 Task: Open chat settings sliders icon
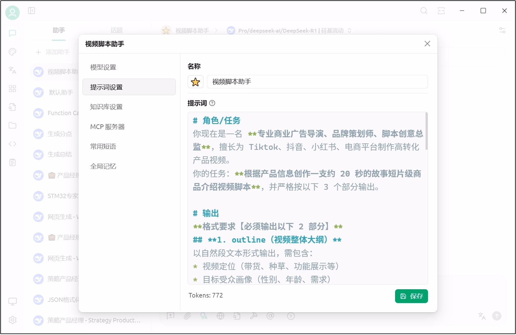[502, 30]
